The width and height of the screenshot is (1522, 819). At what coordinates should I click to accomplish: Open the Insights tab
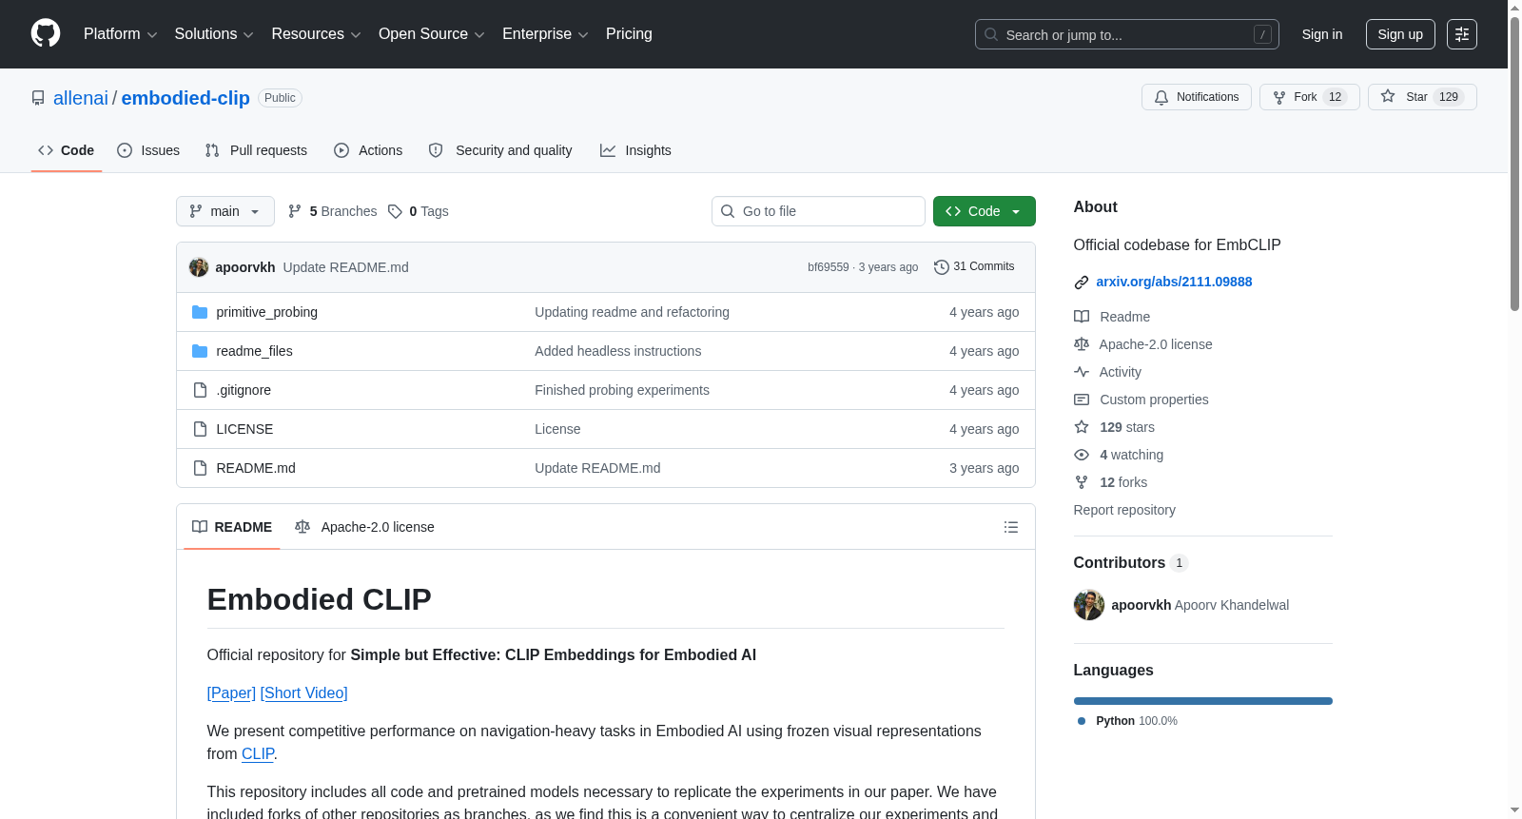635,150
